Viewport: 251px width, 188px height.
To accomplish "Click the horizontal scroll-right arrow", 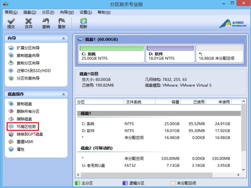I will 238,175.
